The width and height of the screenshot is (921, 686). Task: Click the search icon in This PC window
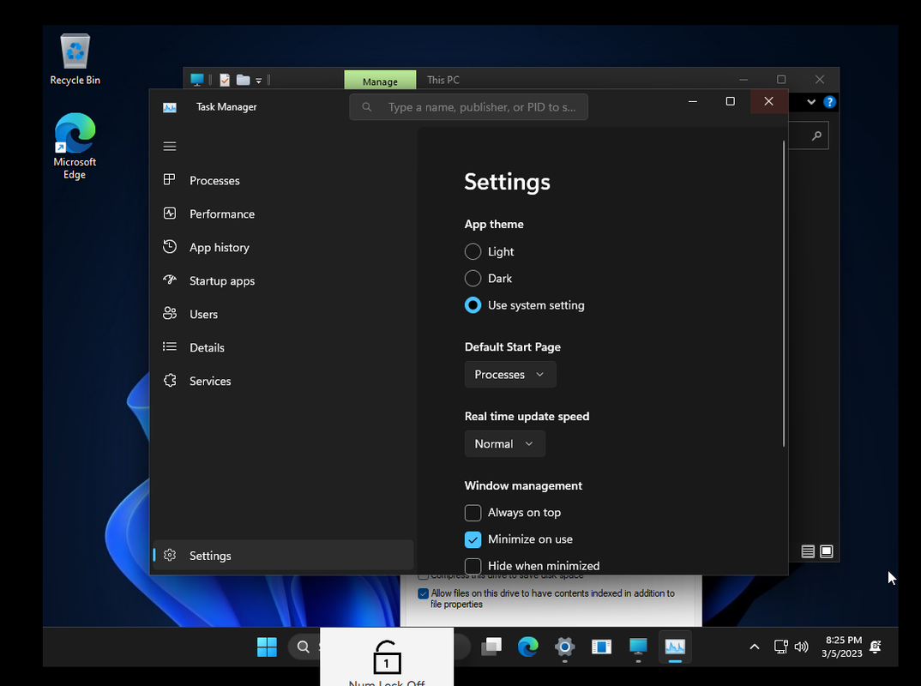click(816, 136)
